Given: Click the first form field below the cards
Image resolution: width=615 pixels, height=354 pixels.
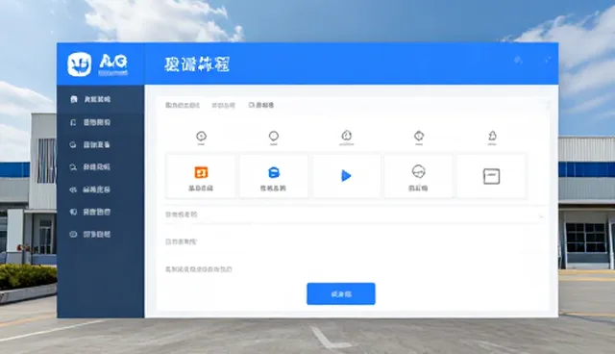Looking at the screenshot, I should click(355, 215).
